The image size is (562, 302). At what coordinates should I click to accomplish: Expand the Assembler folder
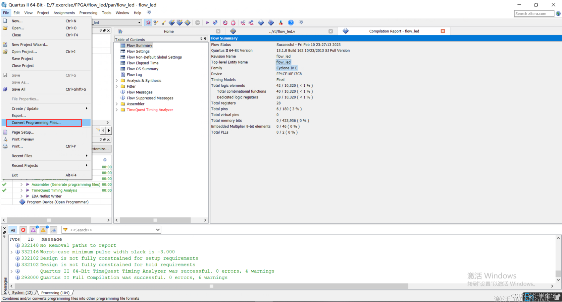[117, 104]
